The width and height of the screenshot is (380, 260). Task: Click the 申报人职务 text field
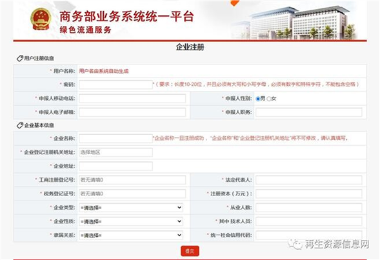click(x=309, y=112)
